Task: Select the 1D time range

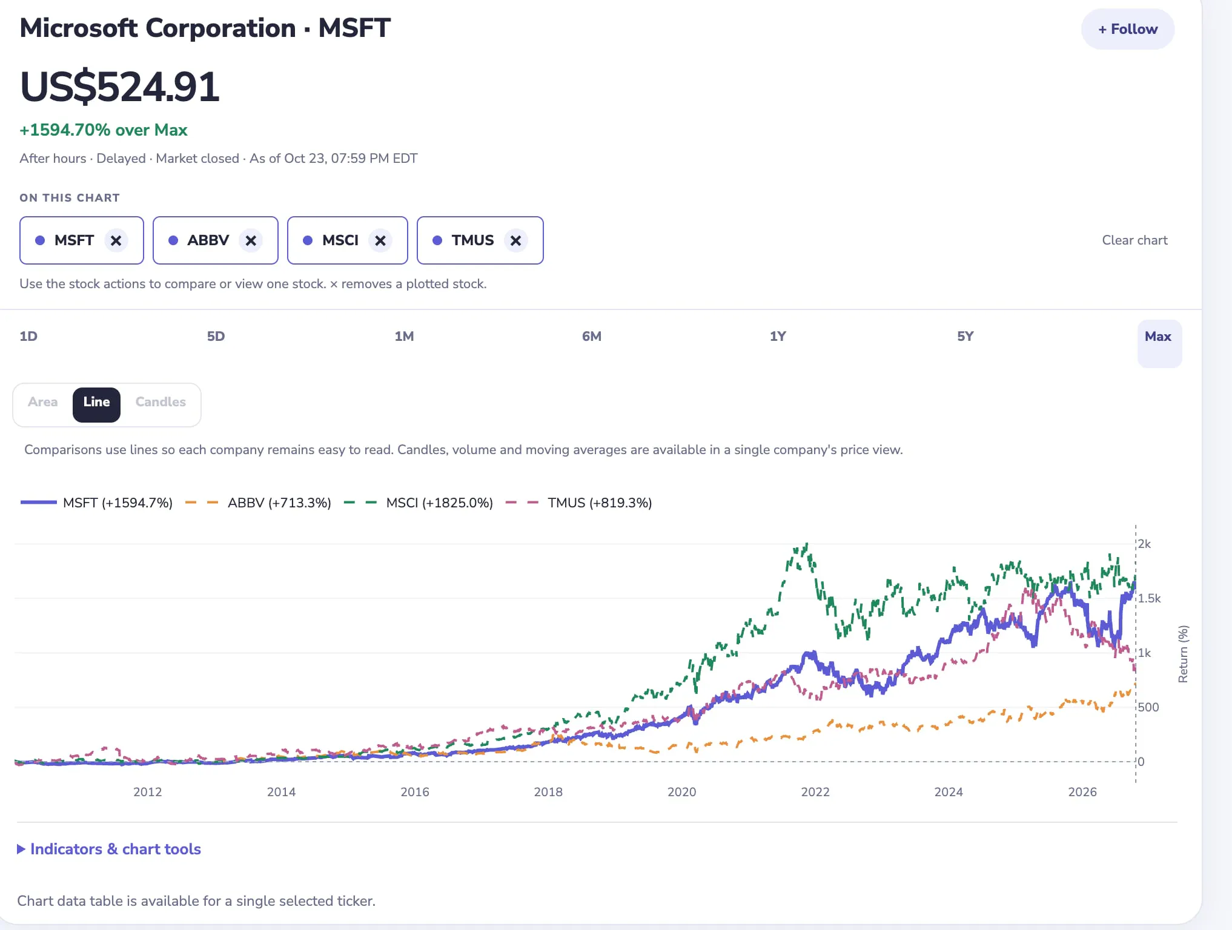Action: [x=28, y=337]
